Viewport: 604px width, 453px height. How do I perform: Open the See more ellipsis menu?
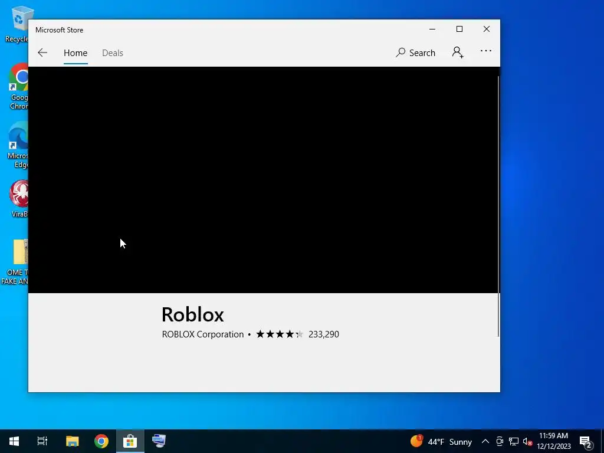(486, 51)
